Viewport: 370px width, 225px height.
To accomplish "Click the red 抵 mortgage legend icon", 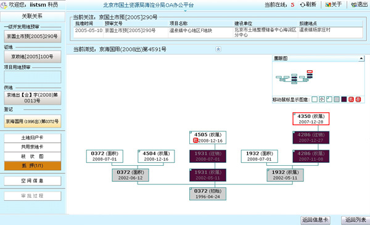I will click(351, 99).
